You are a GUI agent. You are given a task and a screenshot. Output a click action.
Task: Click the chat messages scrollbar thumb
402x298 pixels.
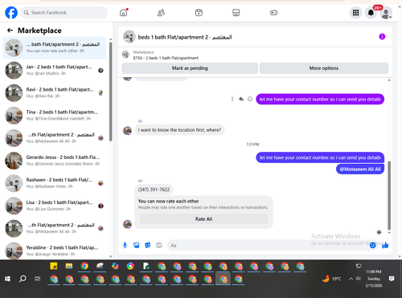(389, 195)
